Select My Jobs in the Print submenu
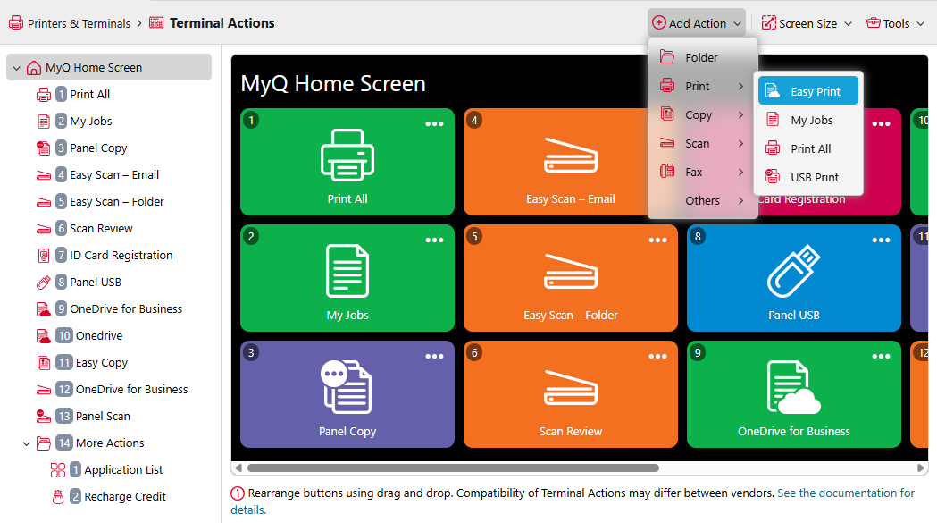 pos(807,121)
